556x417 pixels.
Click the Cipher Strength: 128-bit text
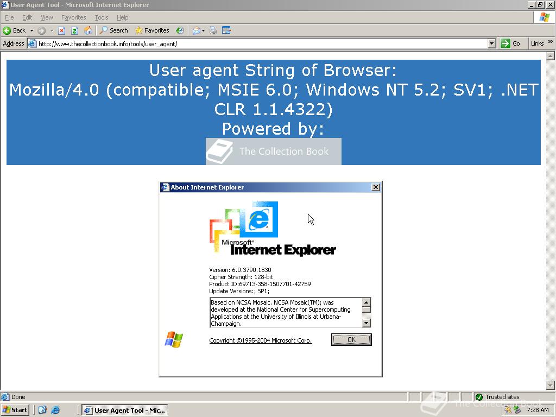(241, 277)
